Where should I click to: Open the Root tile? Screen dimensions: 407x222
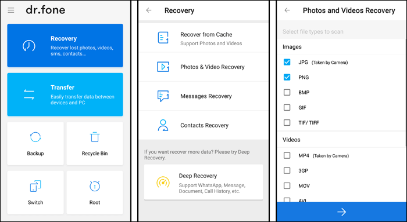pos(95,192)
